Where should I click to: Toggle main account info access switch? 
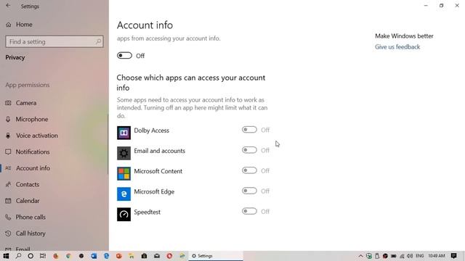tap(124, 56)
